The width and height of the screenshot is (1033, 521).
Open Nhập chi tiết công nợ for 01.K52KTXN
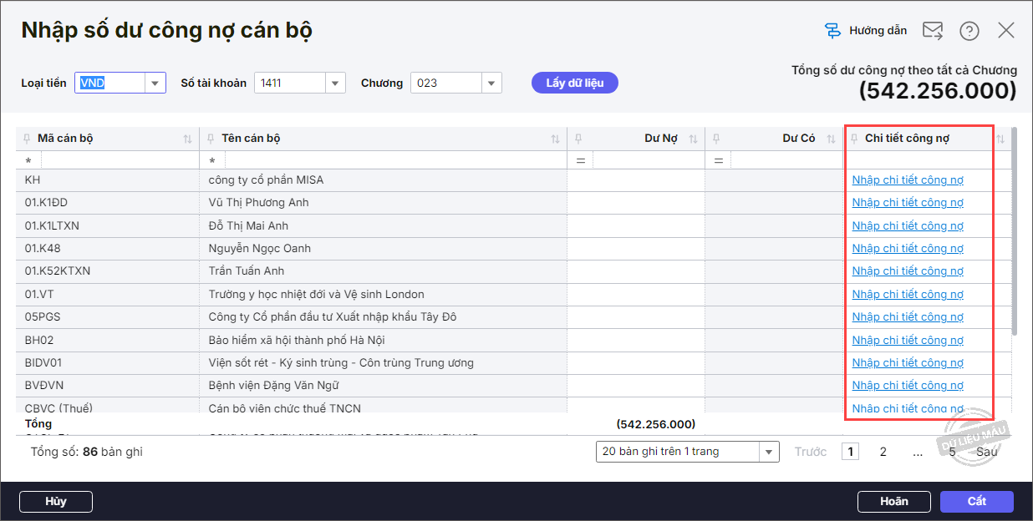pyautogui.click(x=908, y=271)
